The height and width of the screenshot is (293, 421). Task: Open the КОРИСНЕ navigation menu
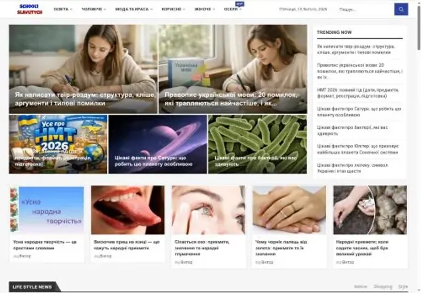pos(173,9)
